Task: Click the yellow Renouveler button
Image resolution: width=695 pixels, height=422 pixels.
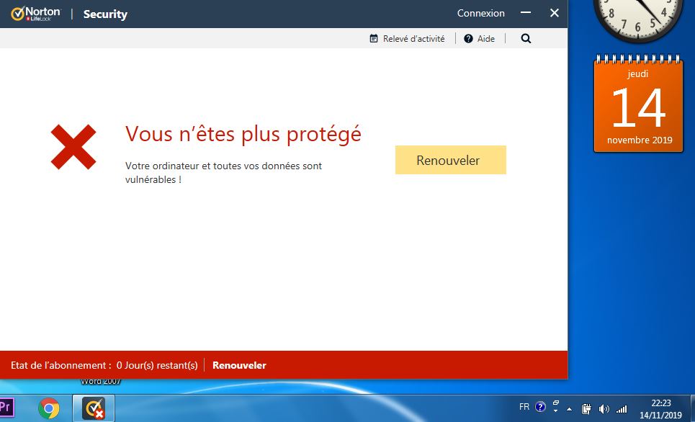Action: (x=450, y=160)
